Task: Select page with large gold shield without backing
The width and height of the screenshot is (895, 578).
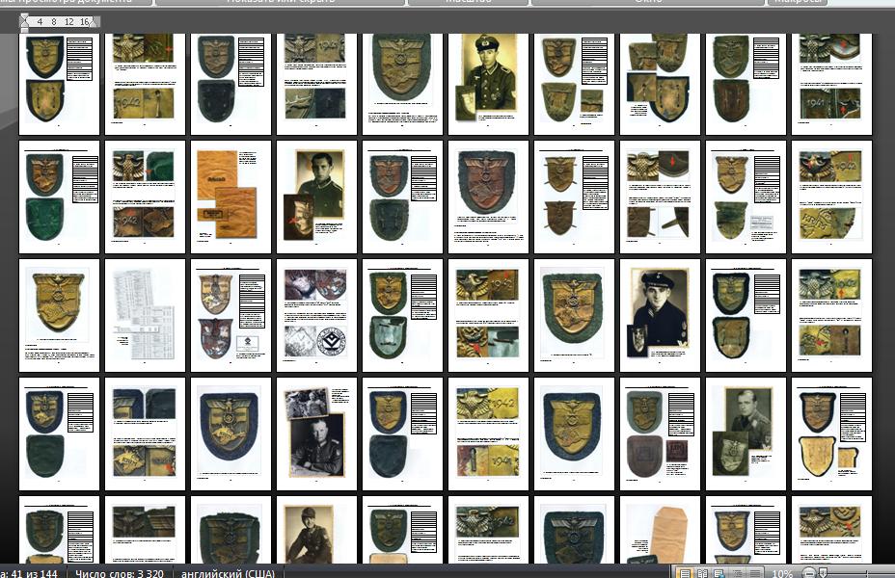Action: 59,315
